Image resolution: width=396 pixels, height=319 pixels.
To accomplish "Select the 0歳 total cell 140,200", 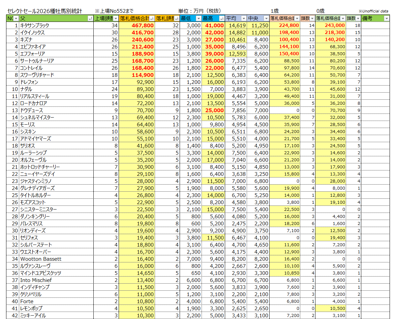I will pyautogui.click(x=331, y=40).
